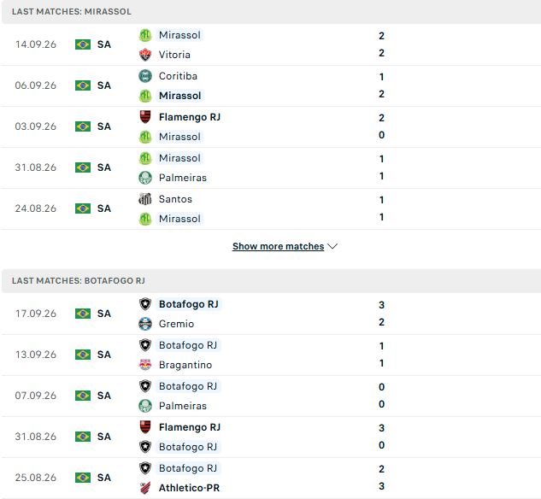Screen dimensions: 541x499
Task: Open Mirassol team name in 14.09.26 match
Action: click(x=179, y=35)
